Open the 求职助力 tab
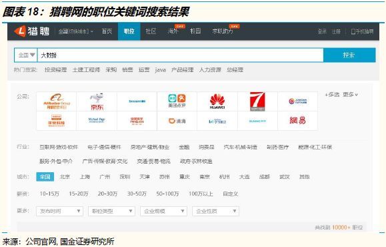Viewport: 386px width, 247px height. click(x=222, y=31)
